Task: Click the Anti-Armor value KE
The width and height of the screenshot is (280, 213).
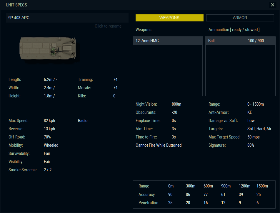Action: (249, 112)
